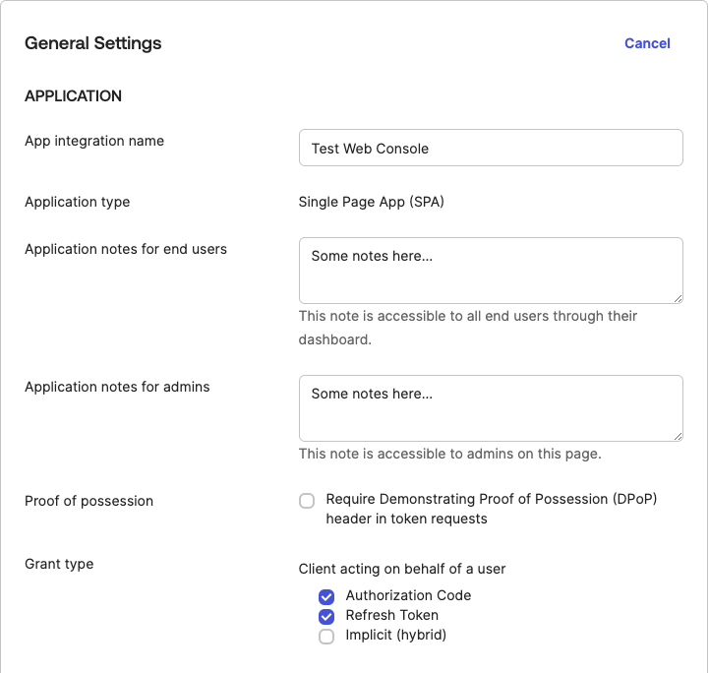Screen dimensions: 709x673
Task: Click the "Proof of possession" label
Action: tap(89, 501)
